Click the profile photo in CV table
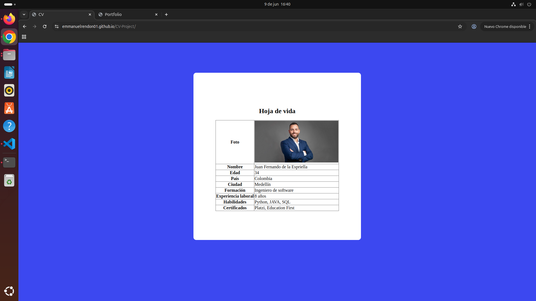 point(296,142)
